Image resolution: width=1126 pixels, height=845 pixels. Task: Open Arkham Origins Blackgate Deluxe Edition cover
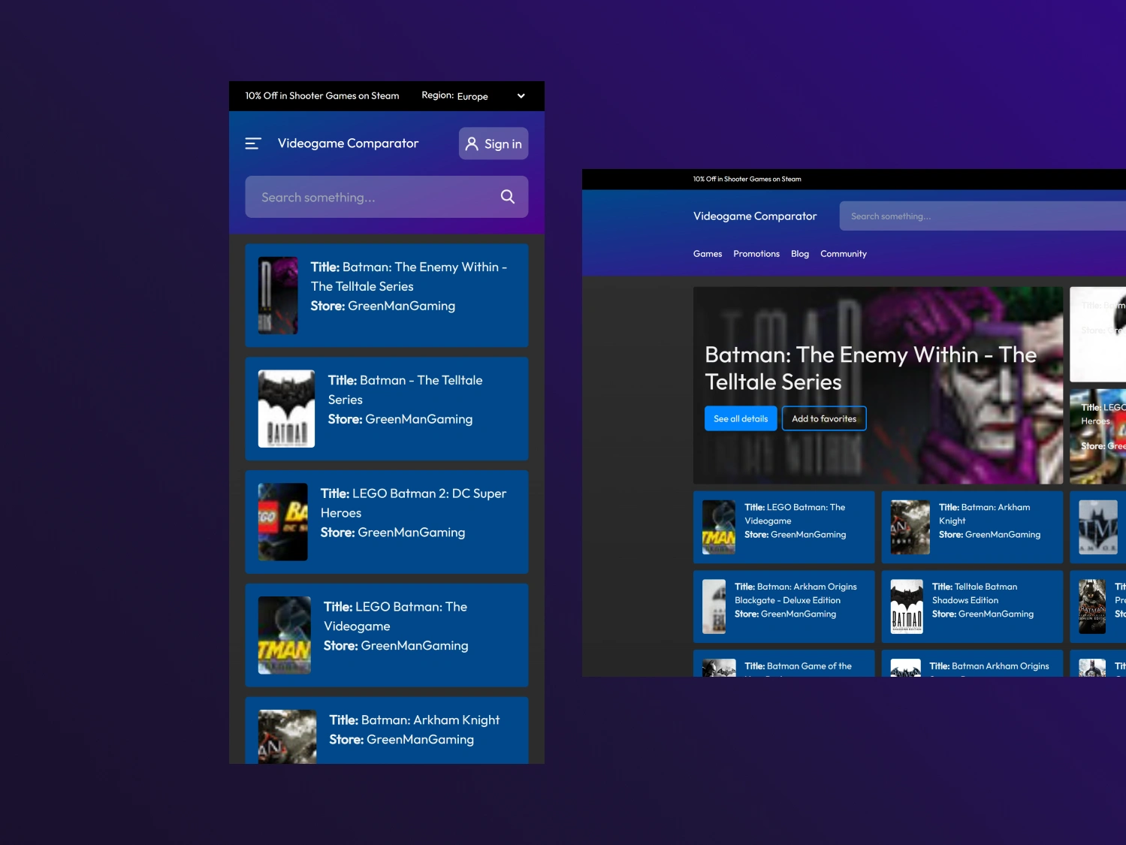coord(714,607)
